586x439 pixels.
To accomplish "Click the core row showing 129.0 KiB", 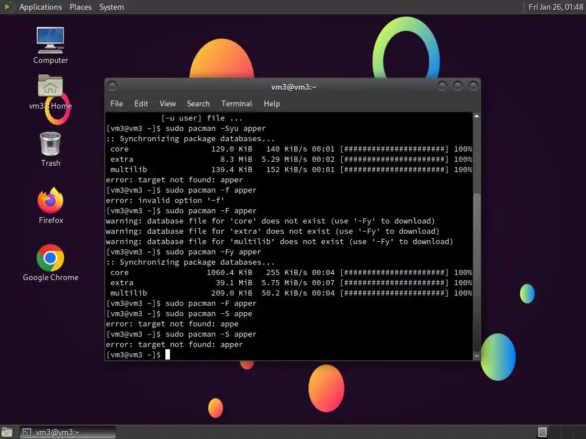I will point(289,149).
